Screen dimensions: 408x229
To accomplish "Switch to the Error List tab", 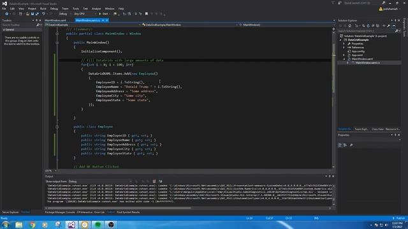I will point(99,212).
